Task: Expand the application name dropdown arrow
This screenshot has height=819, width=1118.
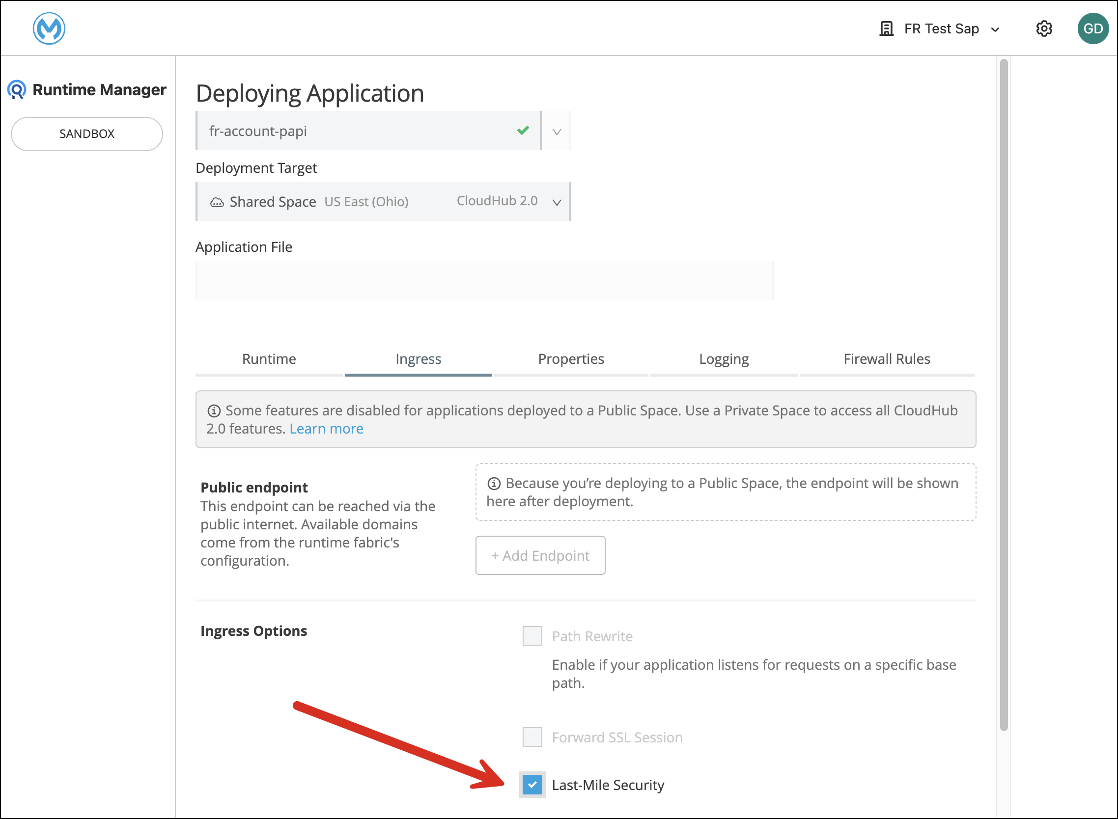Action: click(557, 132)
